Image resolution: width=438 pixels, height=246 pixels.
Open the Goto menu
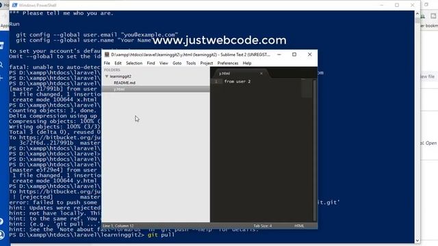tap(177, 64)
